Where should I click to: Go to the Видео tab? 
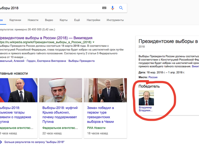49,20
